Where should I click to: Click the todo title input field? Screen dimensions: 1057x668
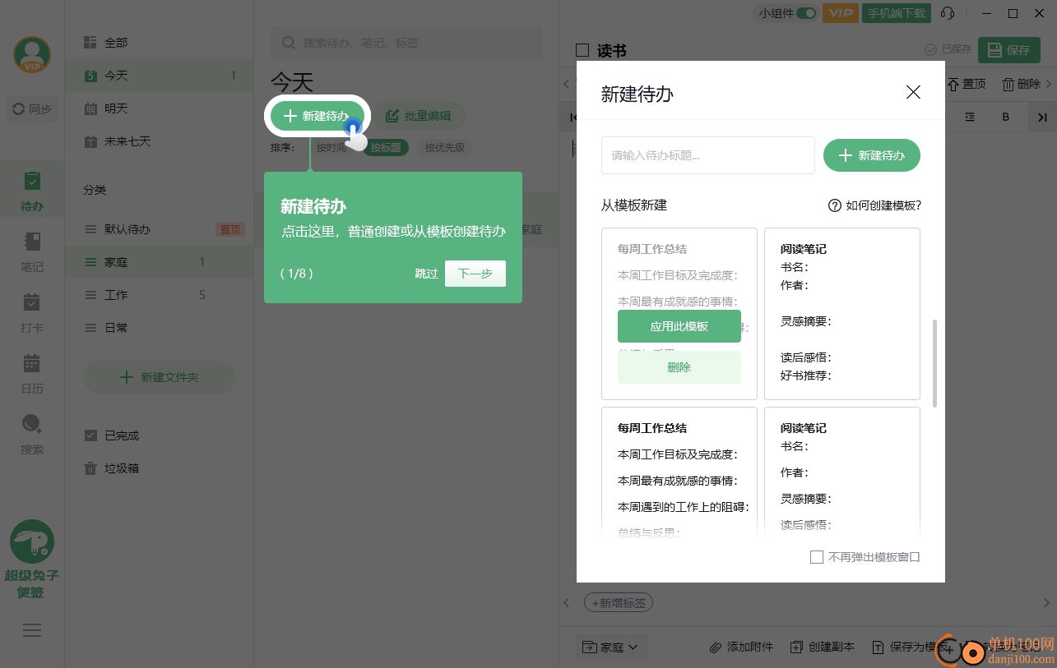point(708,155)
